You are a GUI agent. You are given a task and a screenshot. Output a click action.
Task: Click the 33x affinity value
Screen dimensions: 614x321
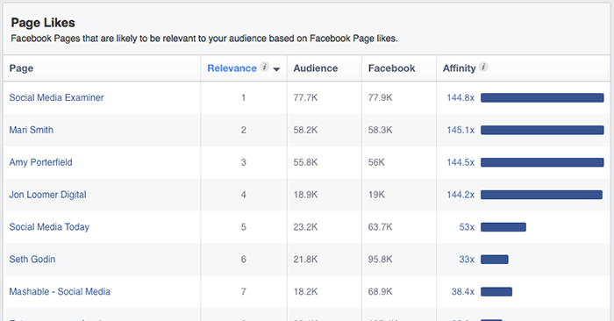tap(467, 259)
